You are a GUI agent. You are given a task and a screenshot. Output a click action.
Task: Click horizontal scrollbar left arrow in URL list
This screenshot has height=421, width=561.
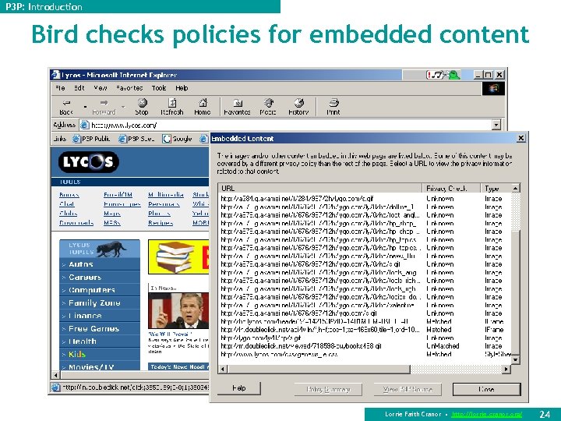[x=223, y=369]
